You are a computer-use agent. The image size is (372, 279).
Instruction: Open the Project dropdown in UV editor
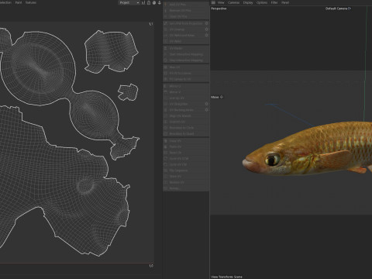point(129,2)
